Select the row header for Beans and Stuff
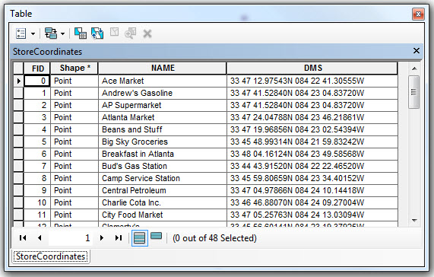434x277 pixels. pyautogui.click(x=18, y=129)
